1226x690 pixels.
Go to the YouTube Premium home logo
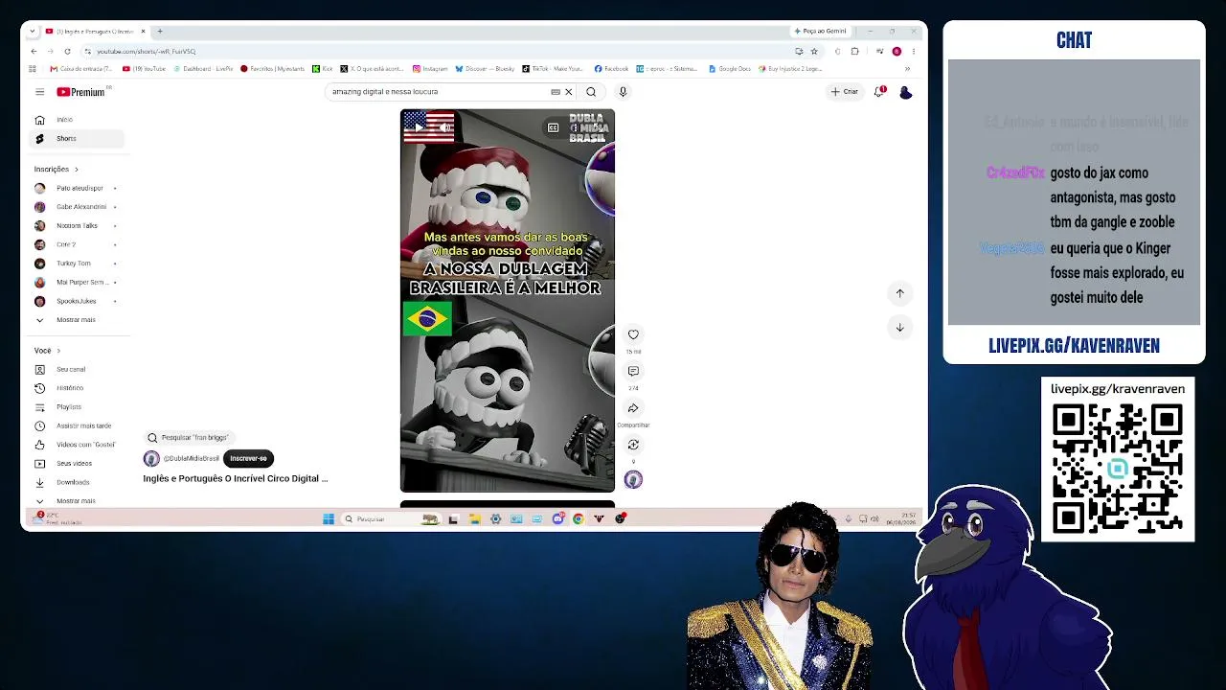80,92
